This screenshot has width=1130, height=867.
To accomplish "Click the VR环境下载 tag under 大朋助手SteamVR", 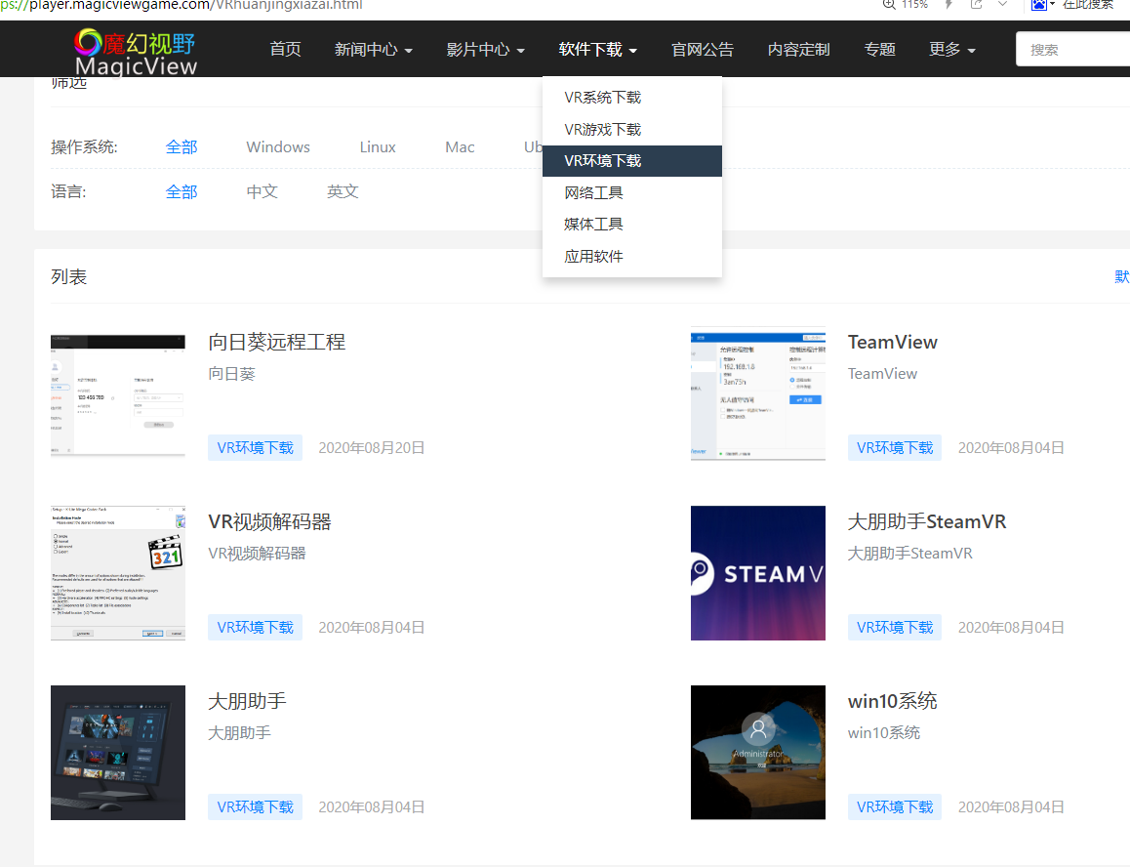I will pyautogui.click(x=895, y=628).
